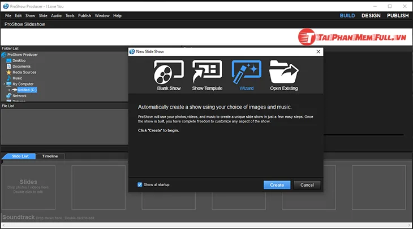Open the Publish menu

84,16
